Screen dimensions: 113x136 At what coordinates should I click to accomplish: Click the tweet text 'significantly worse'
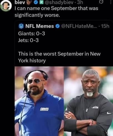(x=37, y=15)
